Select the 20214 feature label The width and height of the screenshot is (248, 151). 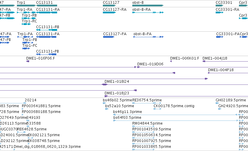coord(31,100)
